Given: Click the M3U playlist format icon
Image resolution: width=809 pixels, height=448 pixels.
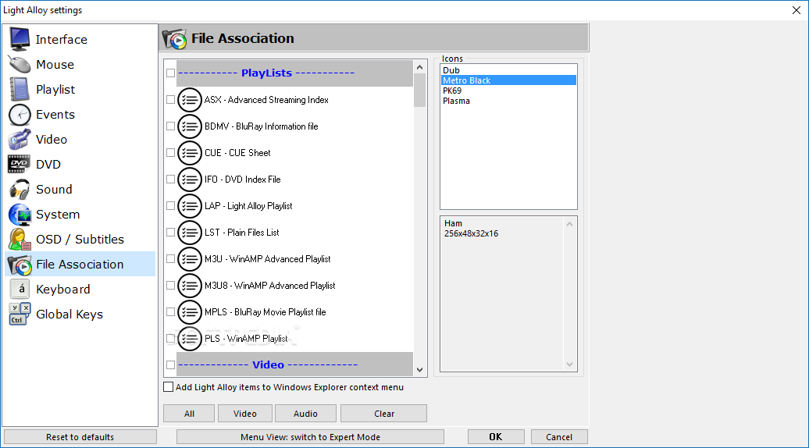Looking at the screenshot, I should pos(189,259).
